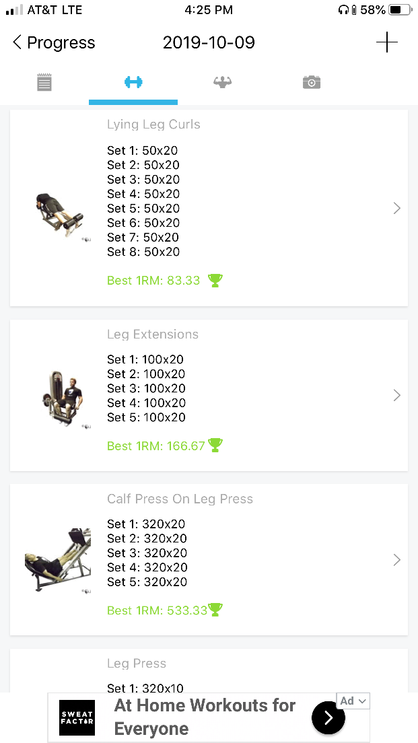Open the Calf Press exercise thumbnail
The height and width of the screenshot is (743, 418).
pyautogui.click(x=57, y=561)
